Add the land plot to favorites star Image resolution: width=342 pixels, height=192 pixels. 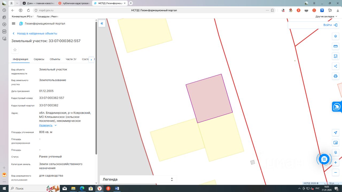(15, 50)
